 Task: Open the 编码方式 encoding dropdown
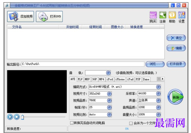coord(158,87)
